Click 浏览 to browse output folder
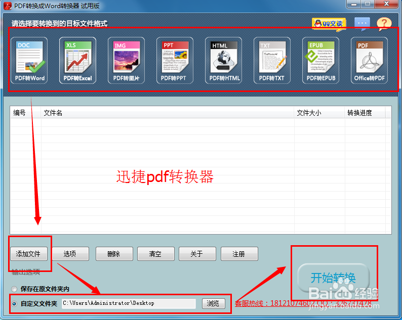 coord(214,303)
